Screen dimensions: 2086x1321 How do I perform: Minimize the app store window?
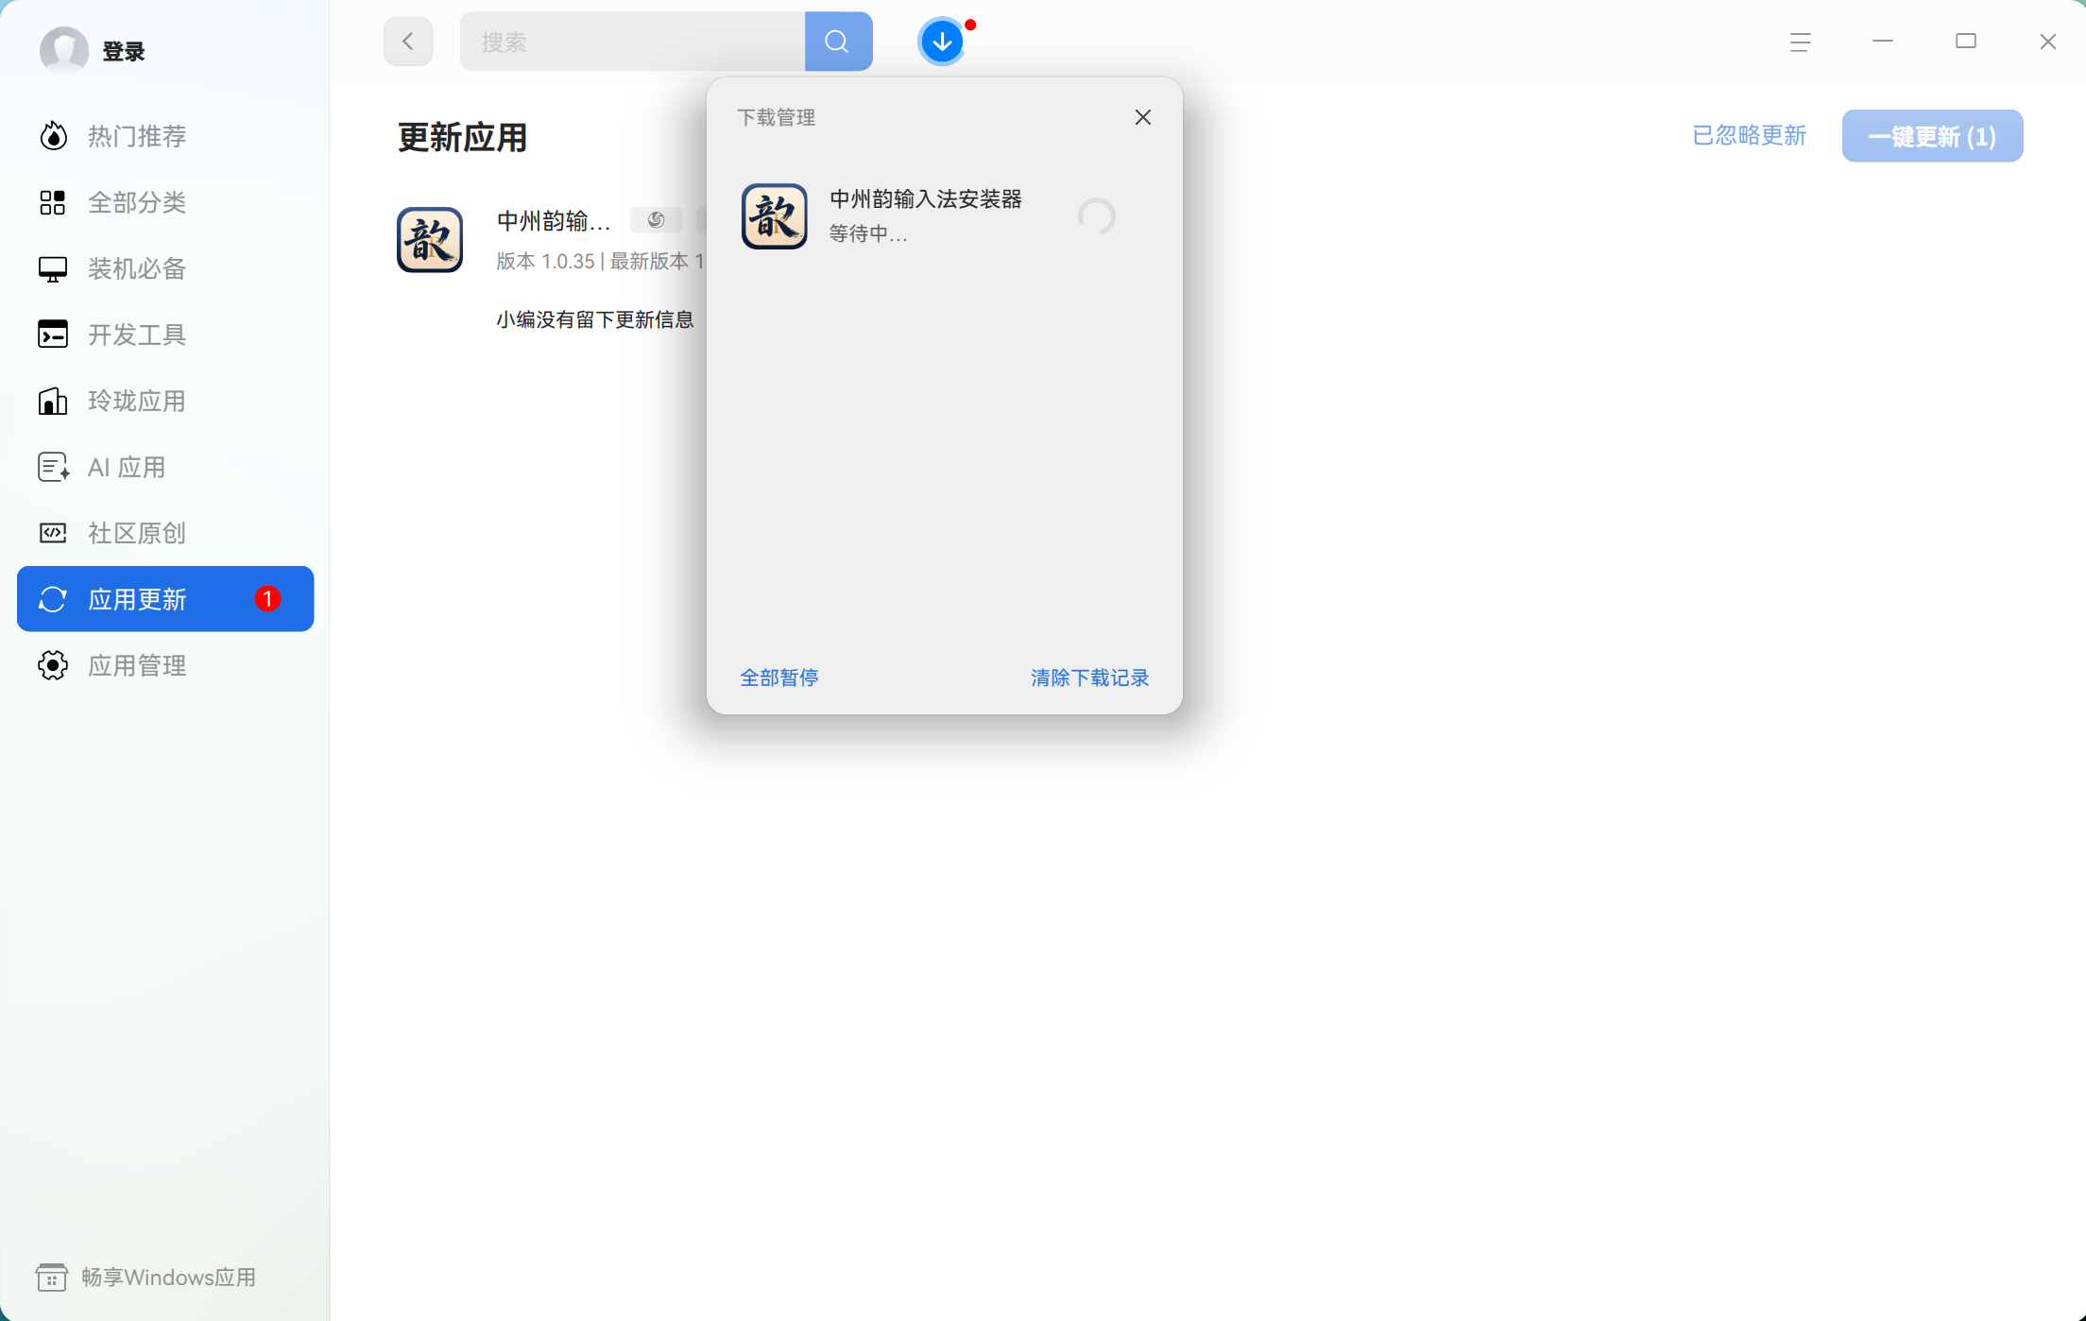1882,42
